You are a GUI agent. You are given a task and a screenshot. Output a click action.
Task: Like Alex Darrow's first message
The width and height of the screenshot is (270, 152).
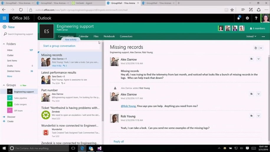coord(251,59)
